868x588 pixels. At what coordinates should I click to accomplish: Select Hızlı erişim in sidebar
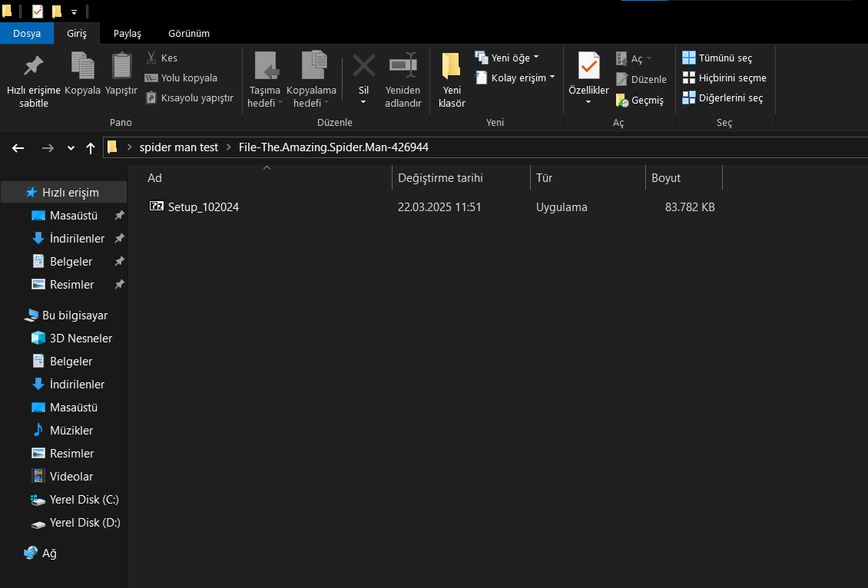point(65,193)
